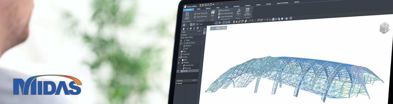Image resolution: width=393 pixels, height=104 pixels.
Task: Click the monitor display icon in toolbar
Action: click(291, 18)
